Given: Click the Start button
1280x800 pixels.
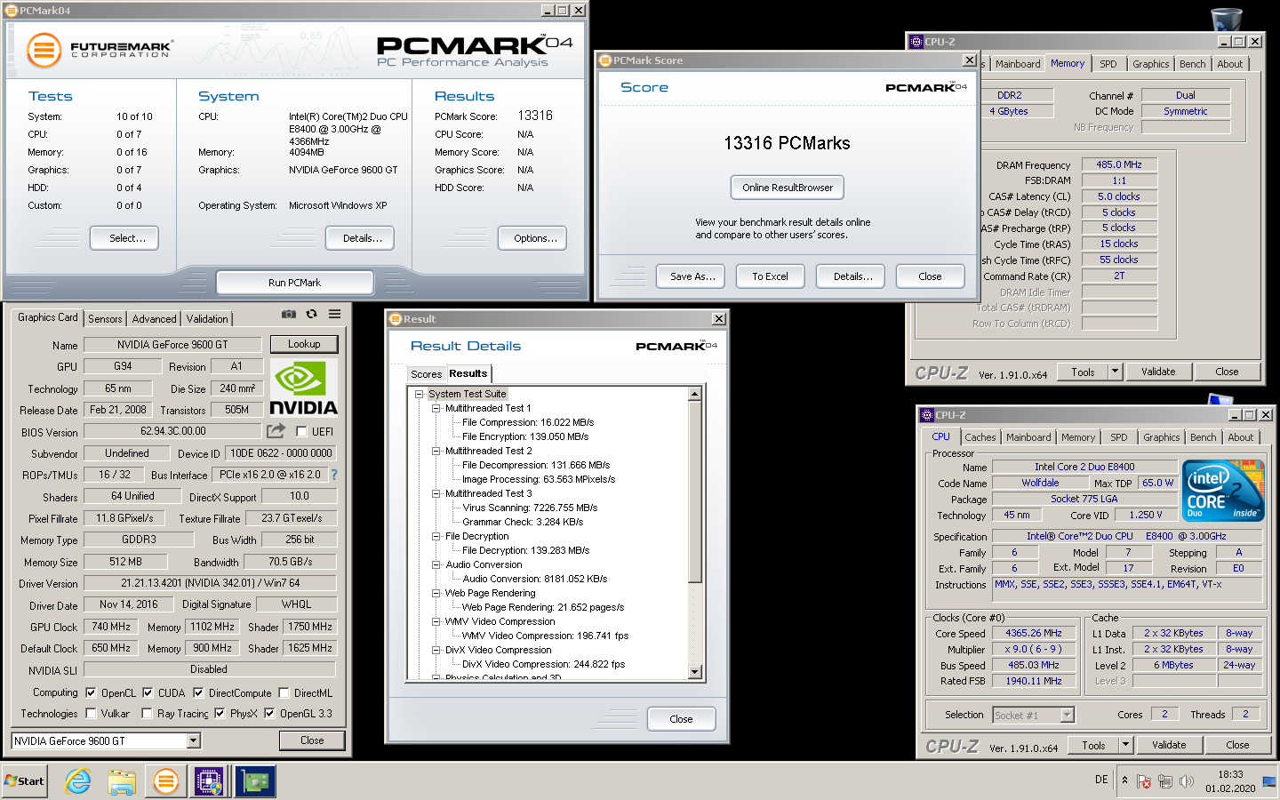Looking at the screenshot, I should click(25, 781).
